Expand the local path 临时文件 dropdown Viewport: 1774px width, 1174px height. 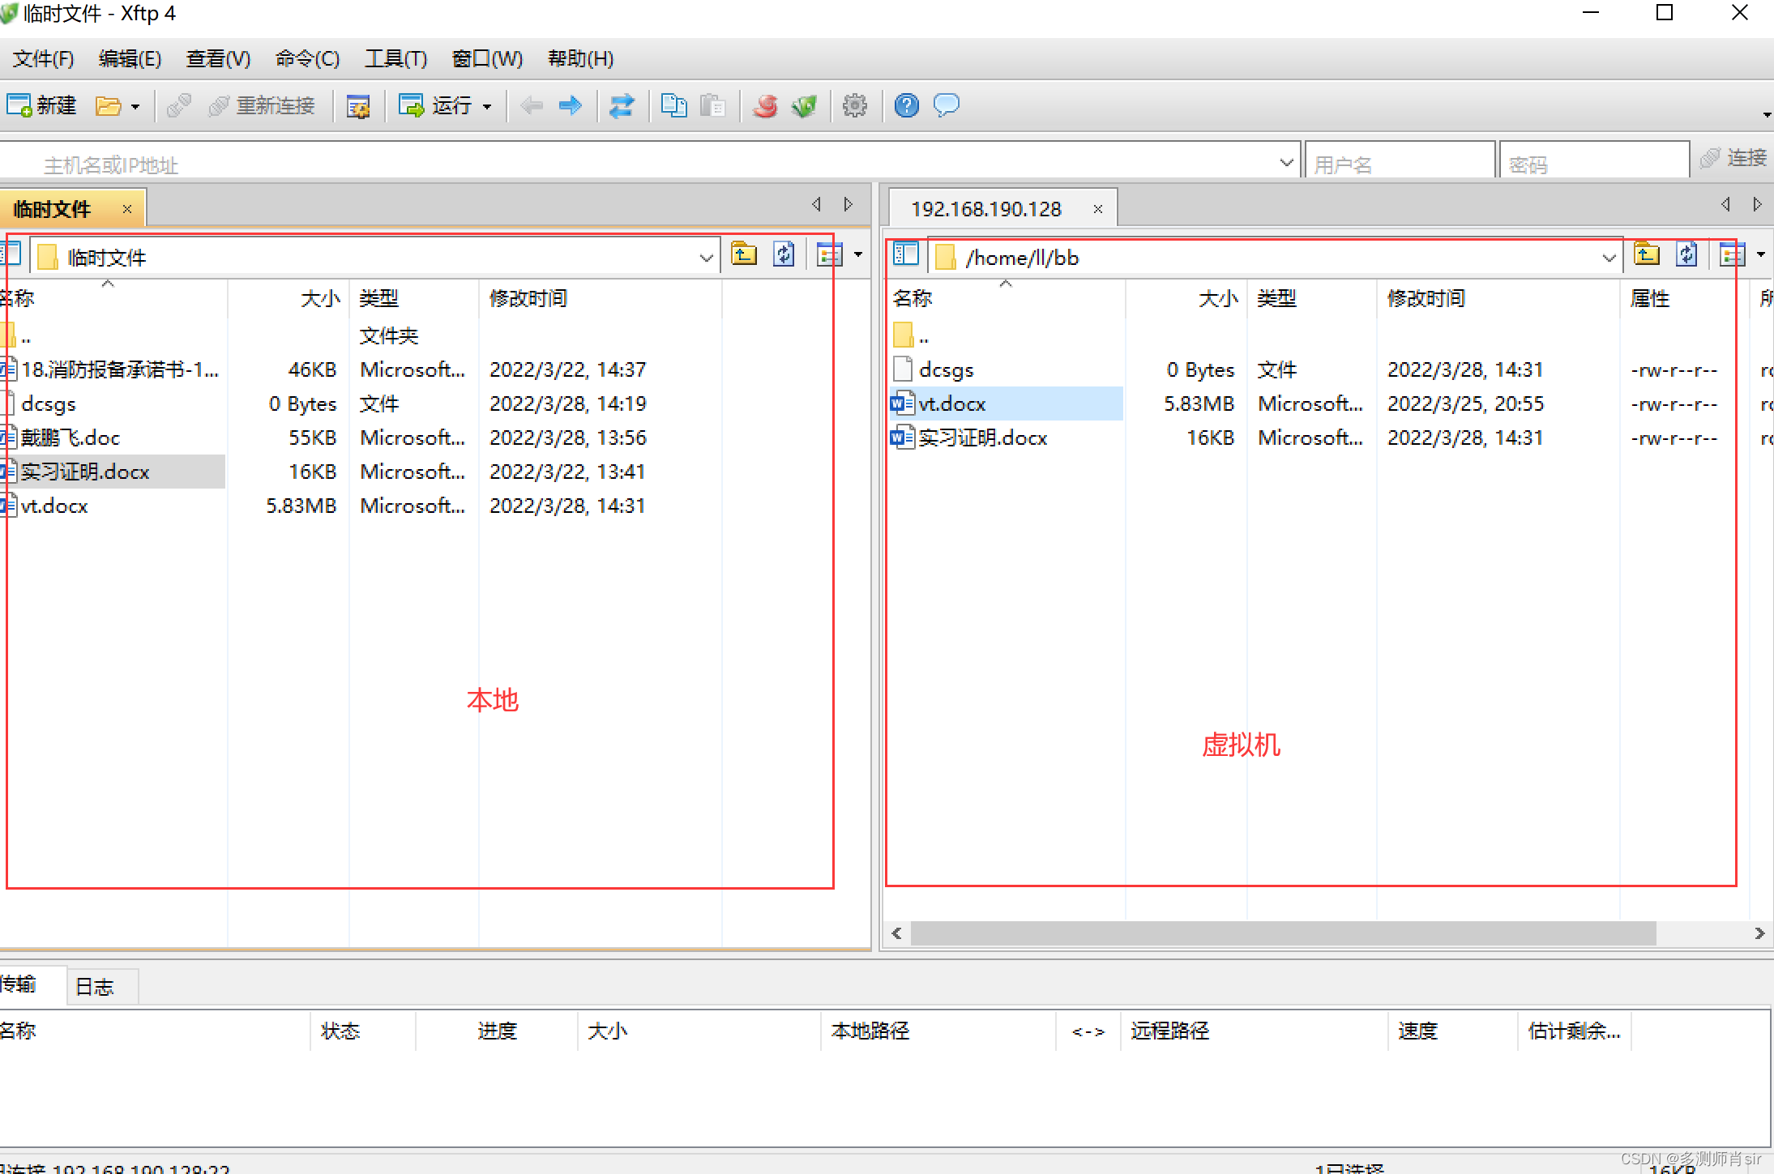point(706,258)
